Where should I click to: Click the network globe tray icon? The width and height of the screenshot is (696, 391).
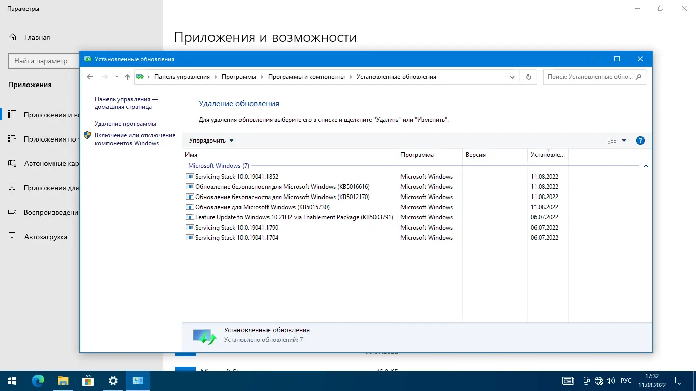coord(599,381)
